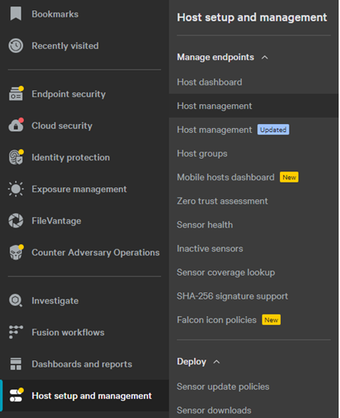Click the Counter Adversary Operations mask icon

(x=16, y=252)
